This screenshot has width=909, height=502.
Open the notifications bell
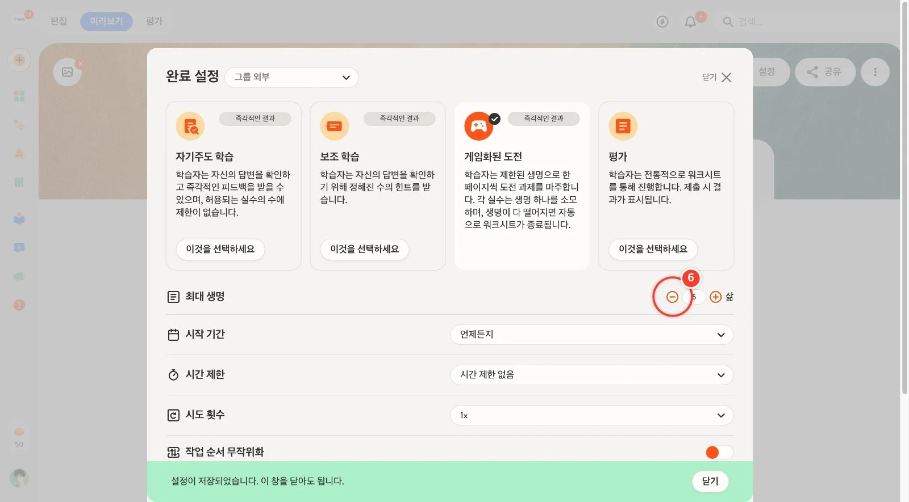point(690,22)
